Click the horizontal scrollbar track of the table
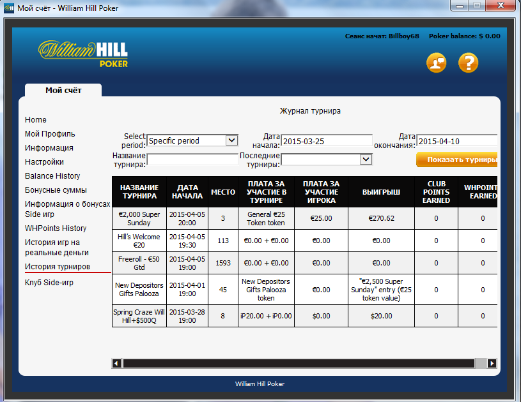 pyautogui.click(x=299, y=364)
